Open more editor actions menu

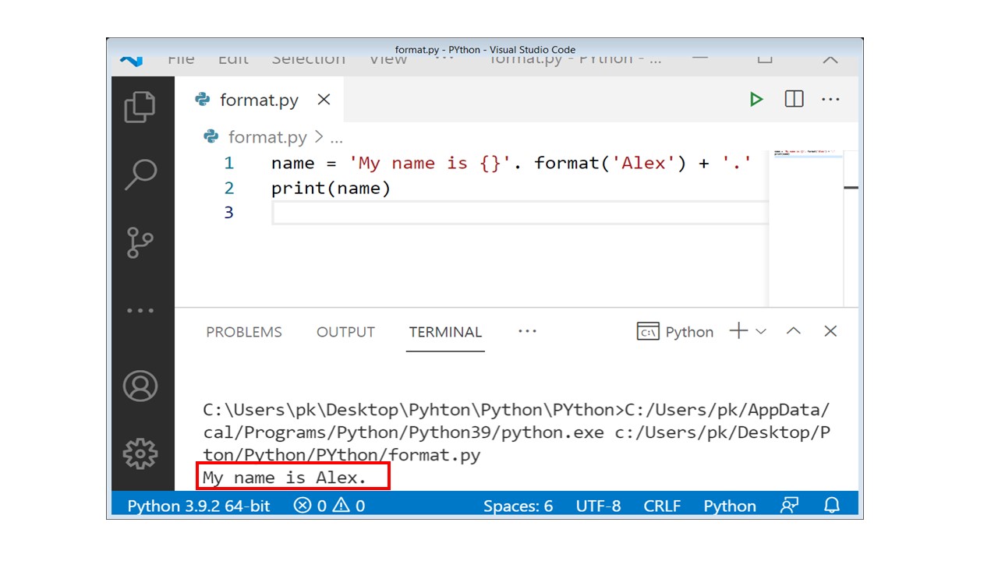click(831, 99)
